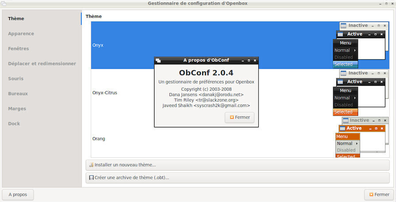Click the orange X icon in dialog Fermer
The width and height of the screenshot is (396, 202).
coord(232,117)
